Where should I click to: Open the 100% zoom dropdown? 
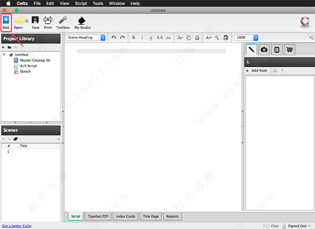[246, 38]
